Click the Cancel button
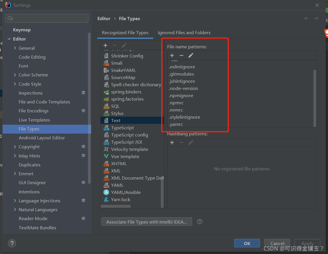The height and width of the screenshot is (254, 328). click(277, 243)
